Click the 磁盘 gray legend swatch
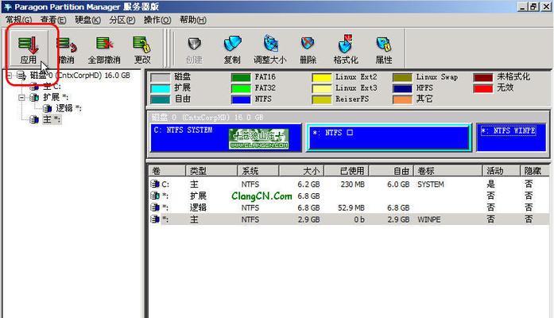The width and height of the screenshot is (554, 318). (x=161, y=77)
